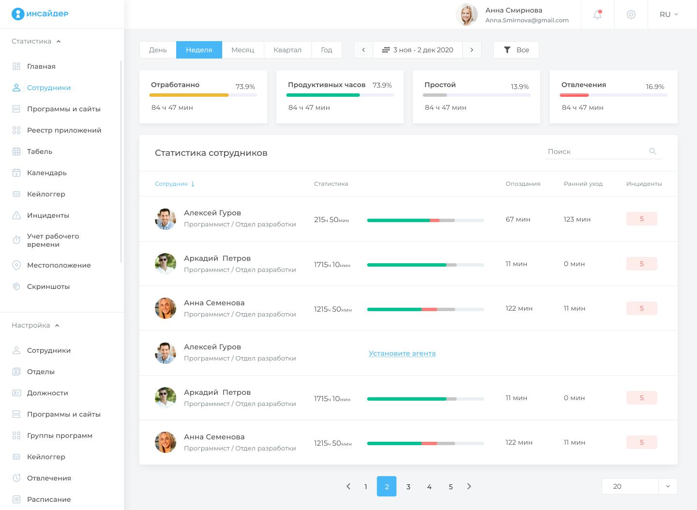Open the per-page selector showing 20
Screen dimensions: 697x510
point(639,486)
